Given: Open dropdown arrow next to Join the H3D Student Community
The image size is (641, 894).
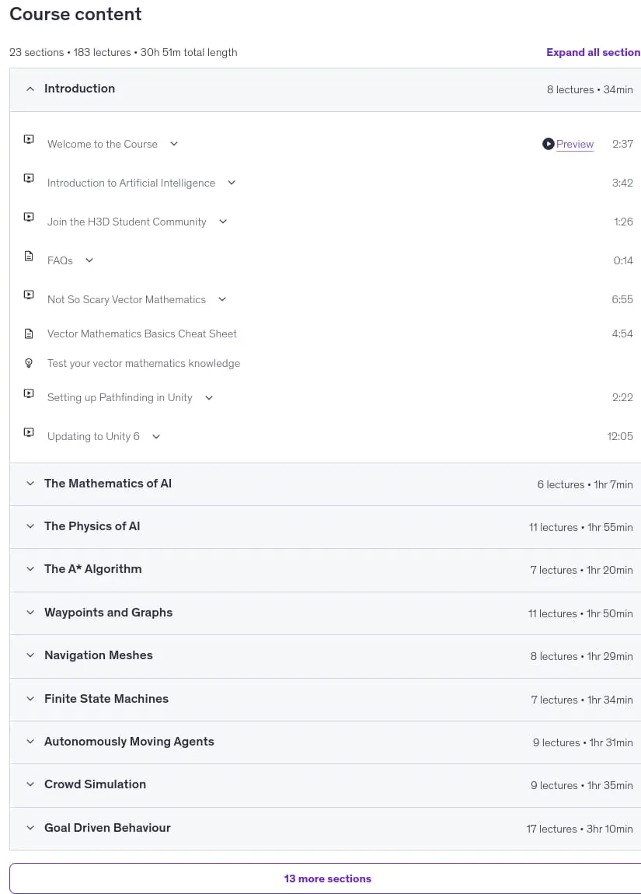Looking at the screenshot, I should [x=223, y=222].
